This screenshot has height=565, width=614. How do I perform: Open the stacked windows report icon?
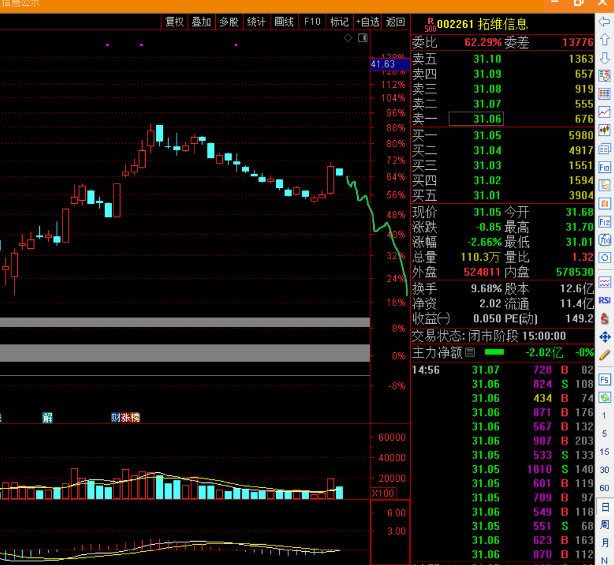604,149
